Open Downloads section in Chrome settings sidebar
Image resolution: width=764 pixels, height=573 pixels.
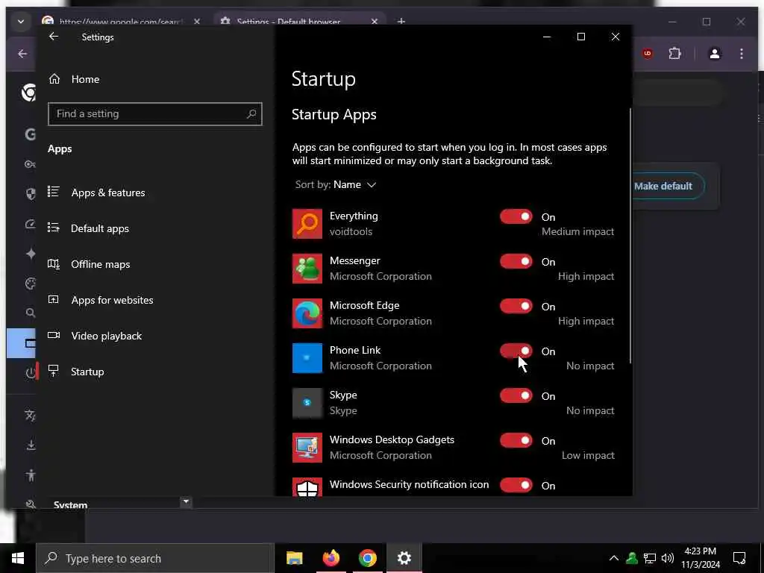[30, 445]
